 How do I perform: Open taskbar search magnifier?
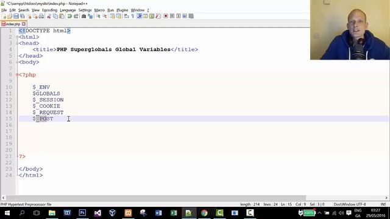click(x=22, y=213)
